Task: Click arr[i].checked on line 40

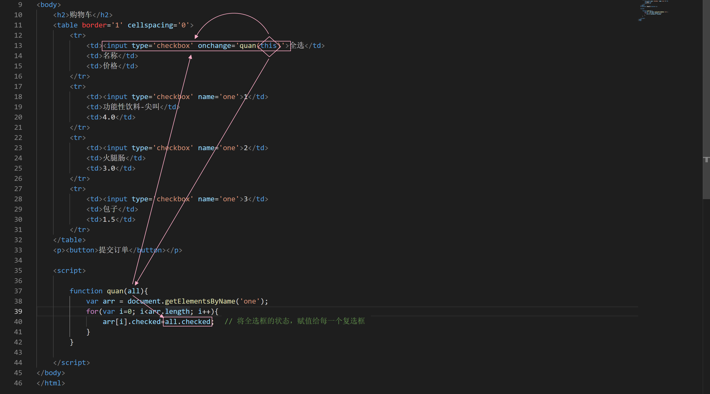Action: pyautogui.click(x=132, y=322)
